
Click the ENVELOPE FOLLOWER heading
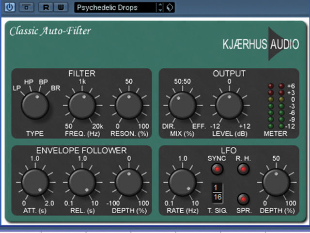[x=81, y=151]
